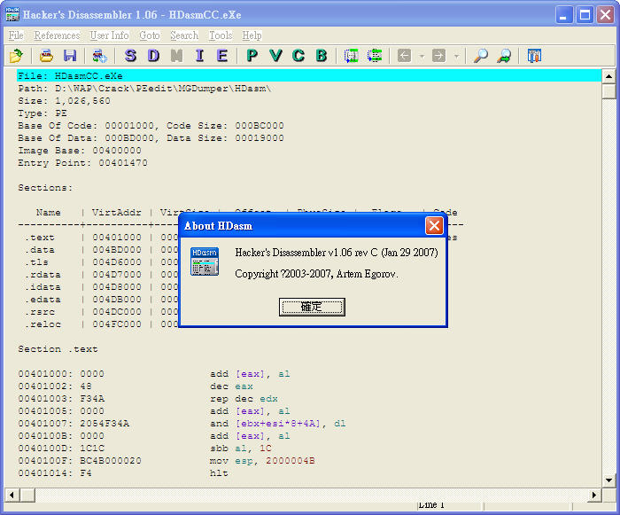
Task: Click the horizontal scrollbar right arrow
Action: [594, 495]
